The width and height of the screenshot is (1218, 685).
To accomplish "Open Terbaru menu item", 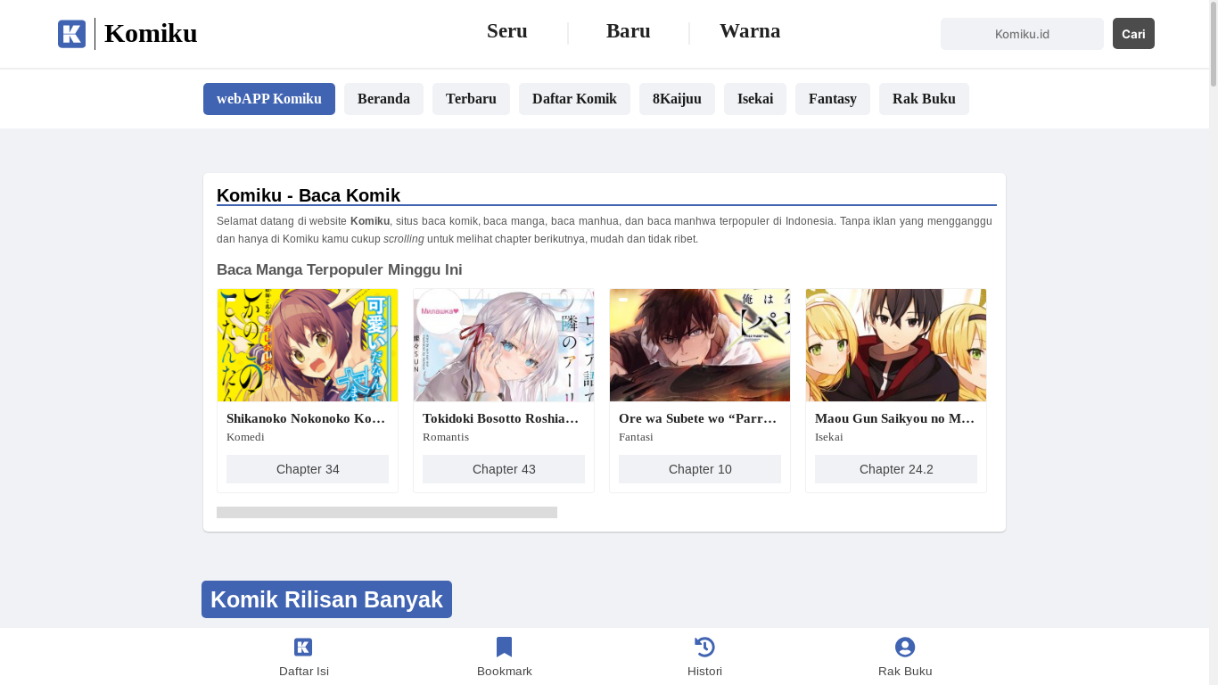I will click(x=471, y=99).
